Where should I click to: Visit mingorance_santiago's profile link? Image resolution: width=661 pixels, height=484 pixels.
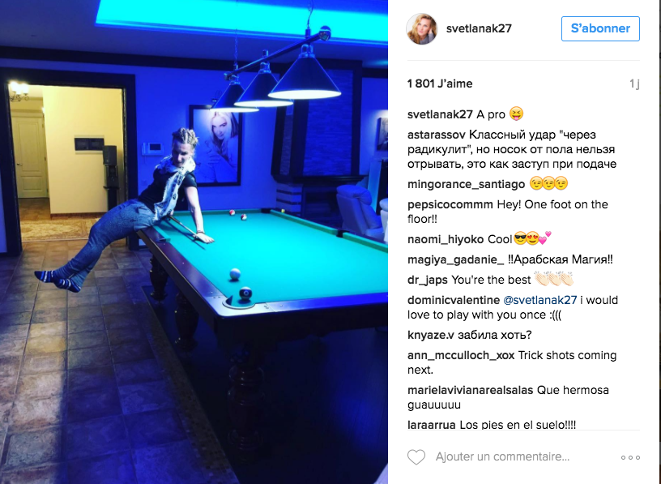point(466,184)
